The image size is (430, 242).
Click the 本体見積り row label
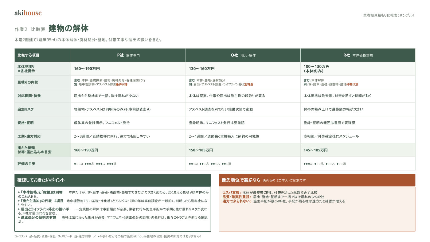point(43,69)
